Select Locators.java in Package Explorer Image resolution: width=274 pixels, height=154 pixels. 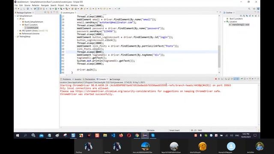pos(31,28)
